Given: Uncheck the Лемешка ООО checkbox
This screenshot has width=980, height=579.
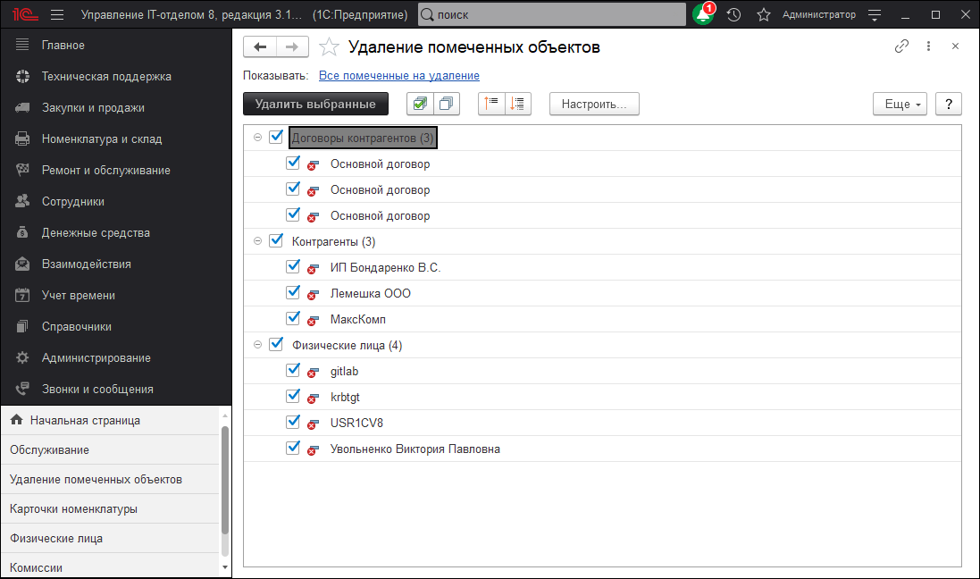Looking at the screenshot, I should 292,292.
